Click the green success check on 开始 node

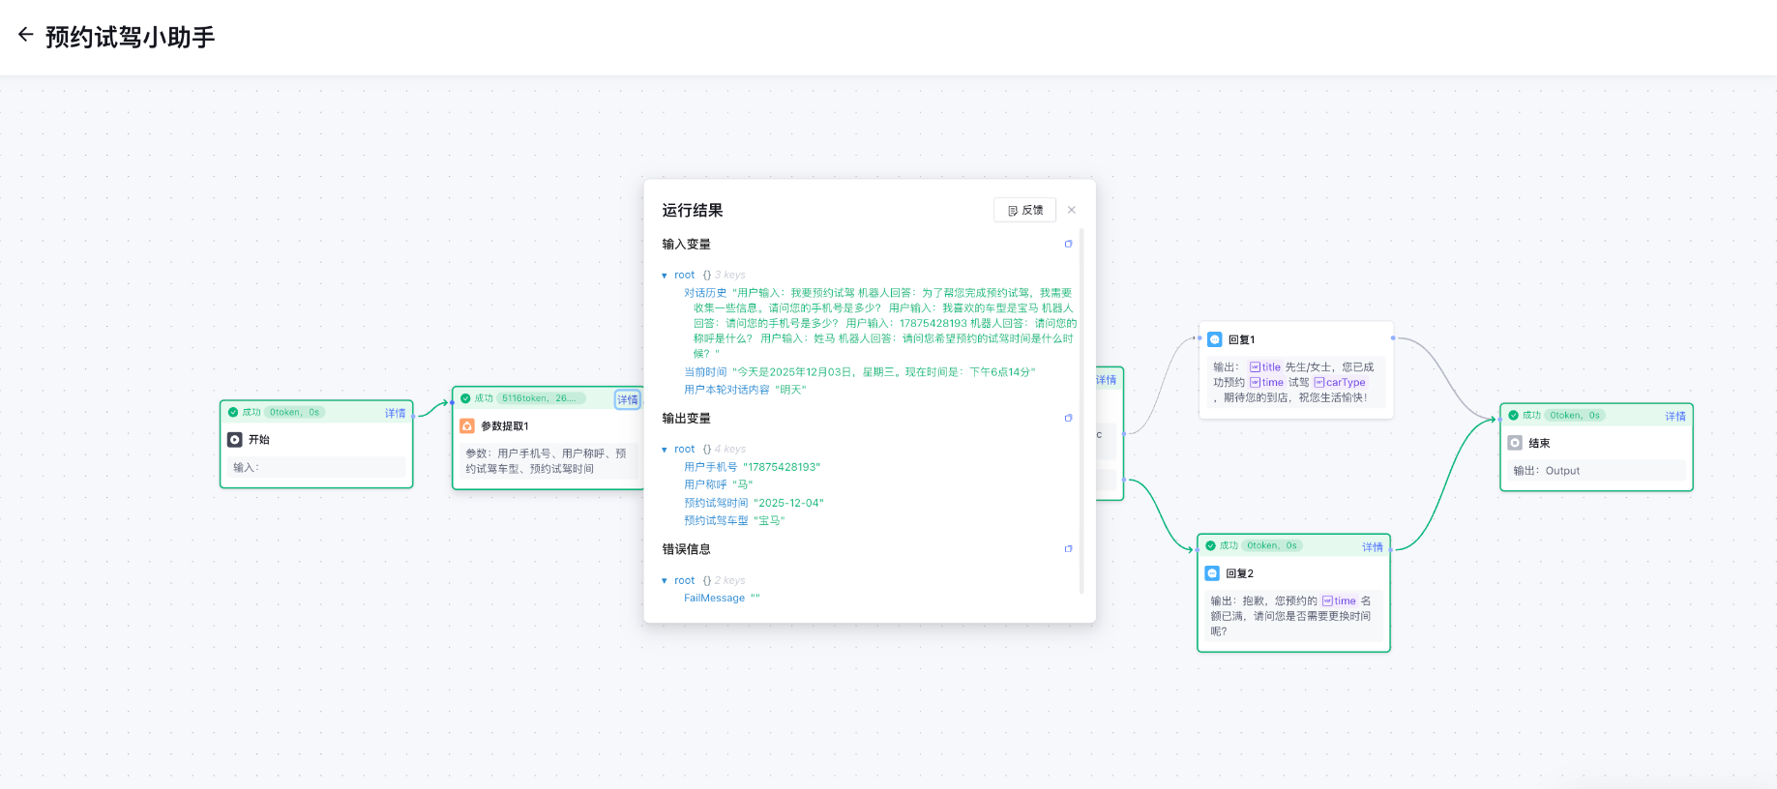(x=233, y=412)
